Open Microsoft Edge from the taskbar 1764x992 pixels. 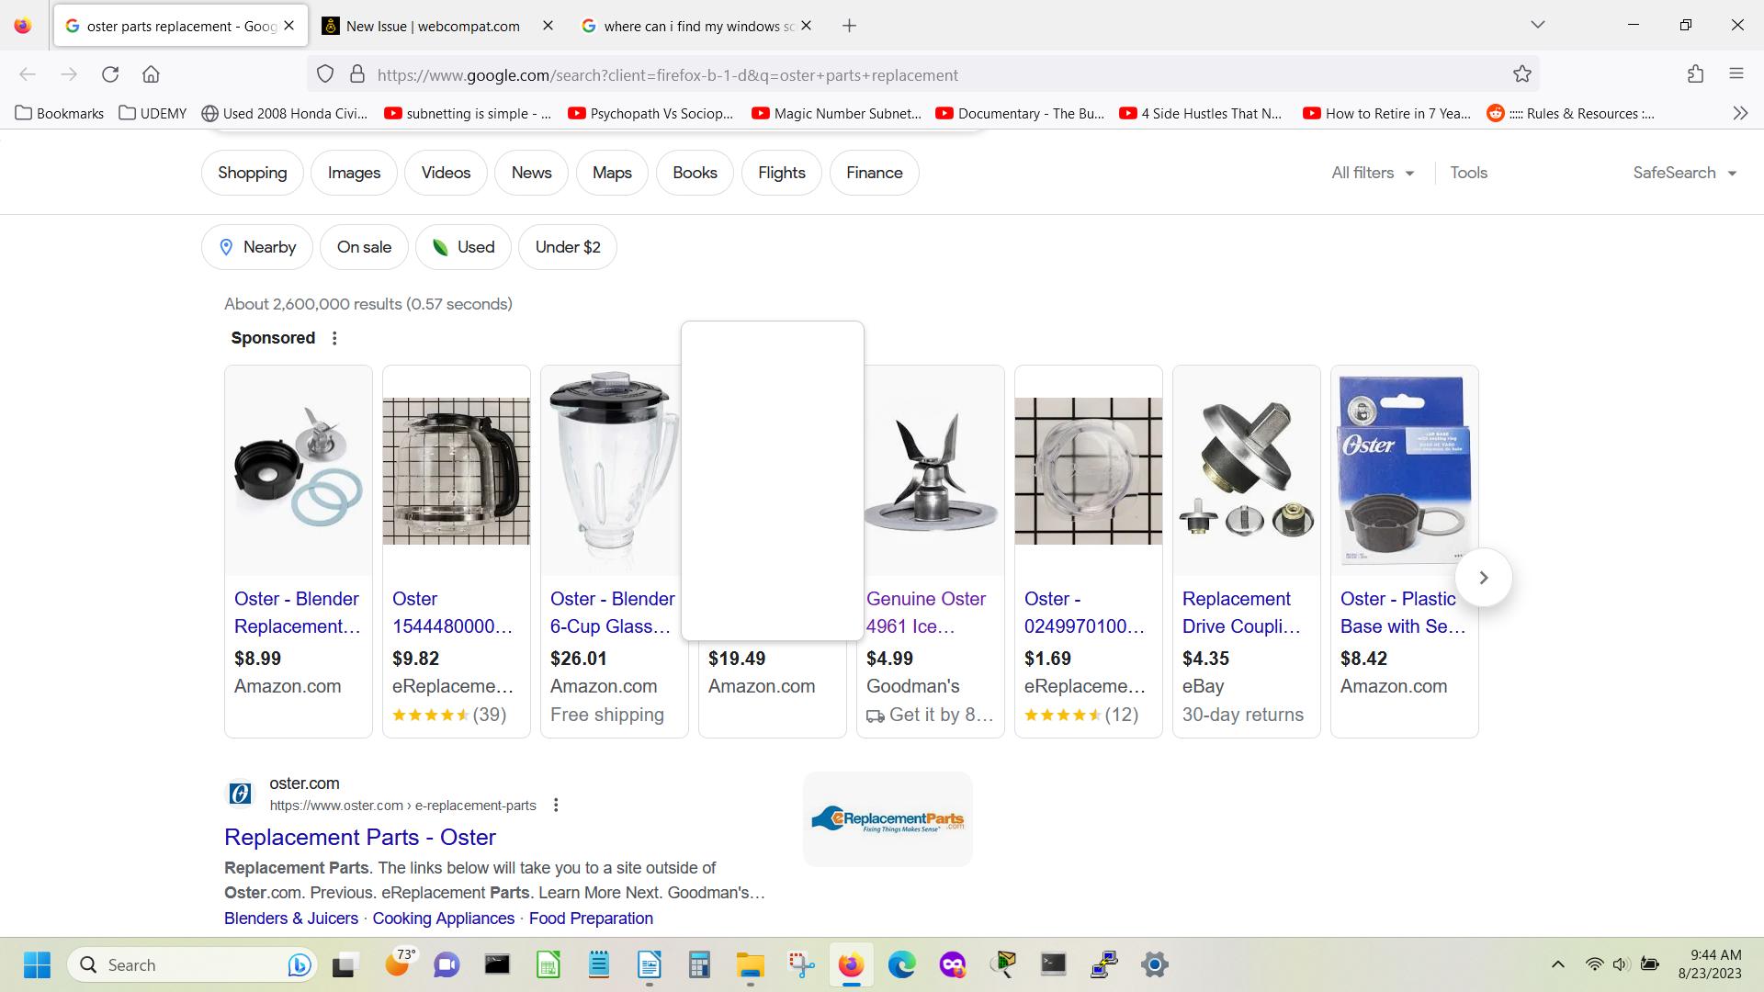coord(901,964)
